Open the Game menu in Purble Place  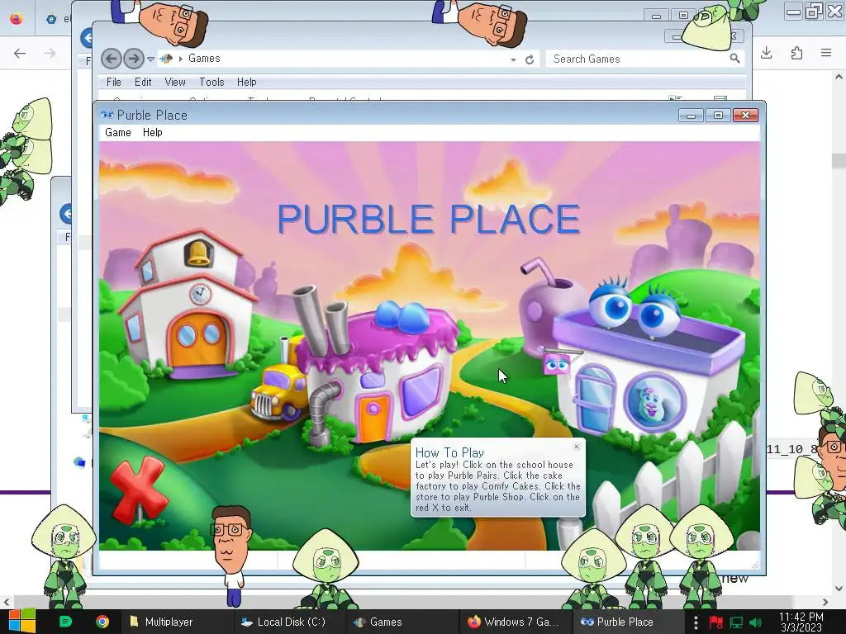(x=117, y=133)
